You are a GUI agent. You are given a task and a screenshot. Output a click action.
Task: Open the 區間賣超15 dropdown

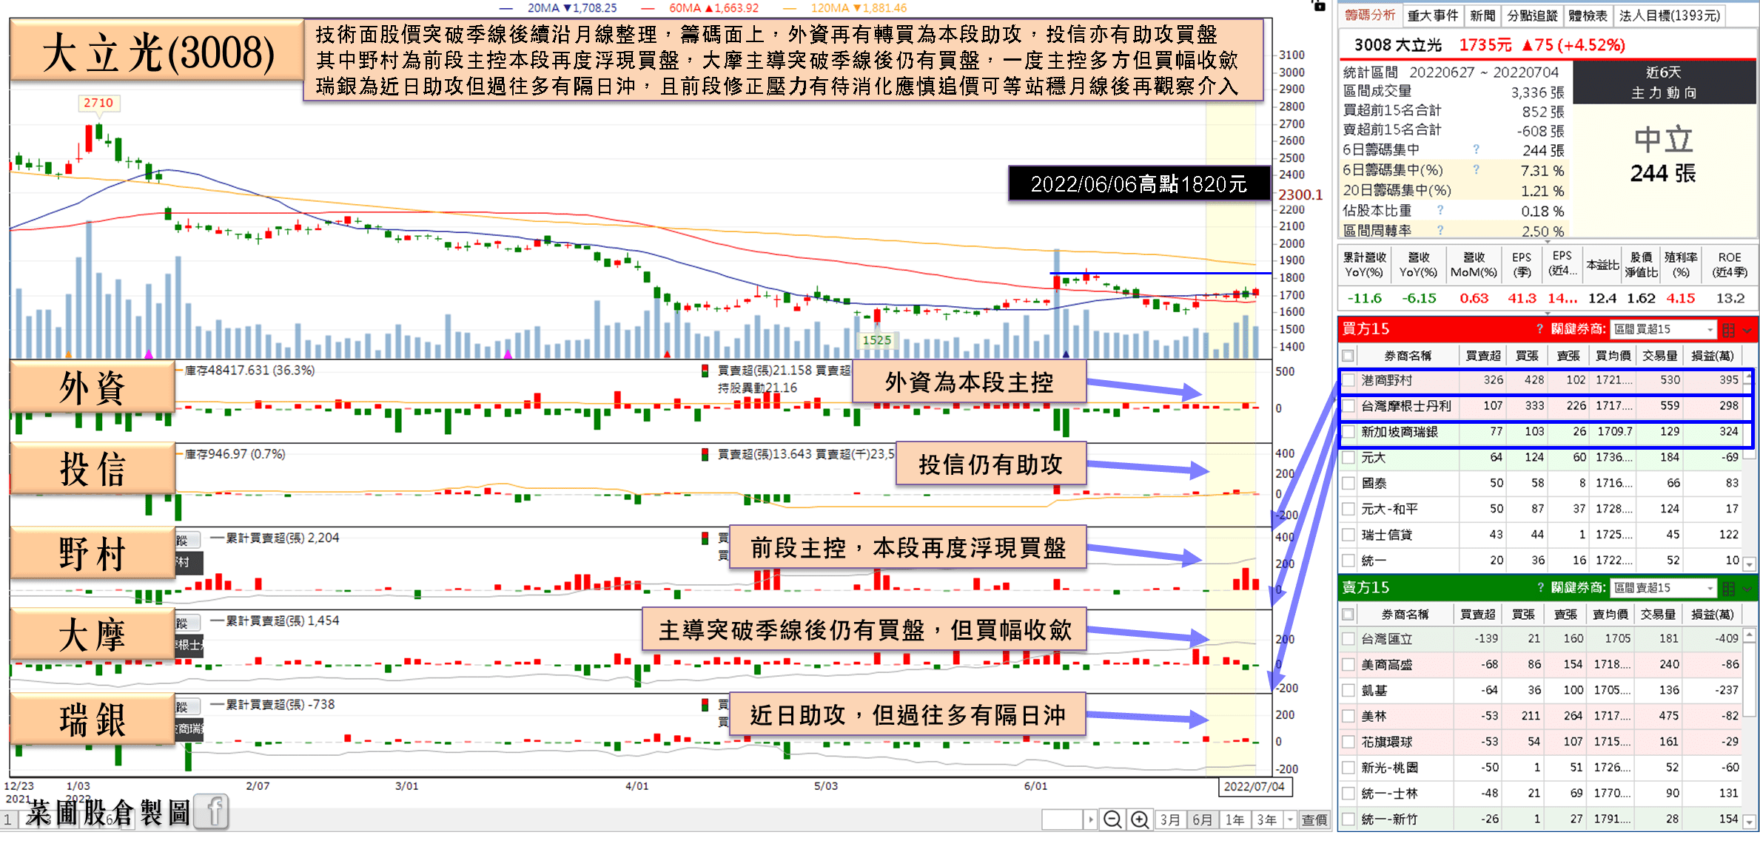coord(1663,588)
